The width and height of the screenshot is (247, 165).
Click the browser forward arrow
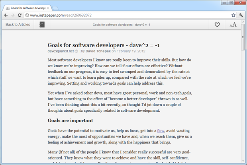tap(13, 15)
